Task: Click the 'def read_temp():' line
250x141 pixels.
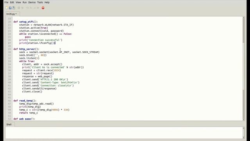Action: click(x=25, y=101)
